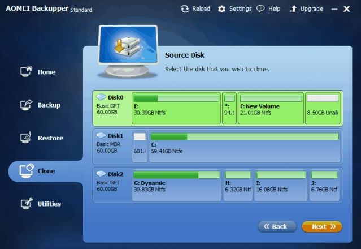This screenshot has height=249, width=361.
Task: Open Settings via the gear icon
Action: coord(221,9)
